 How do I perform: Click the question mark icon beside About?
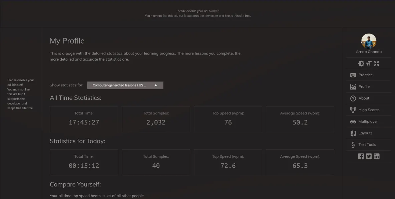coord(353,98)
